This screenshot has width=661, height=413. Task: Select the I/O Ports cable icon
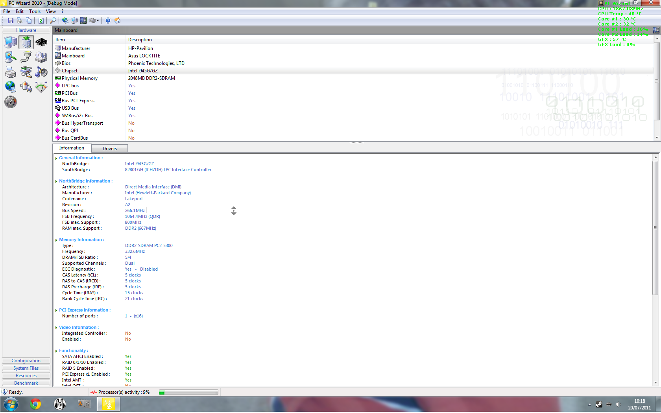point(26,57)
